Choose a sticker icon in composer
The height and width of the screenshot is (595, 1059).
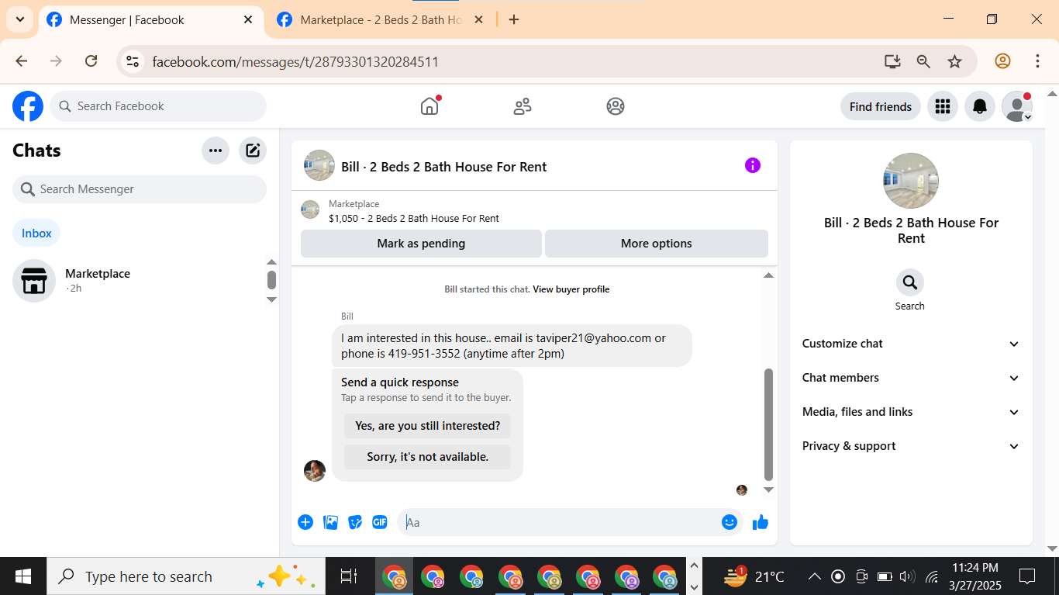click(355, 522)
